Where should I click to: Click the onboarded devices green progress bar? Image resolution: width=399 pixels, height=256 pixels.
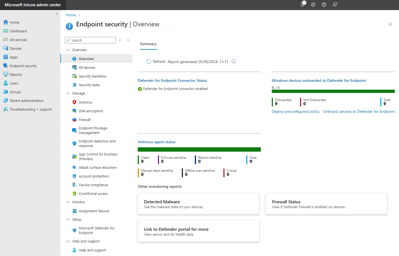click(x=333, y=91)
